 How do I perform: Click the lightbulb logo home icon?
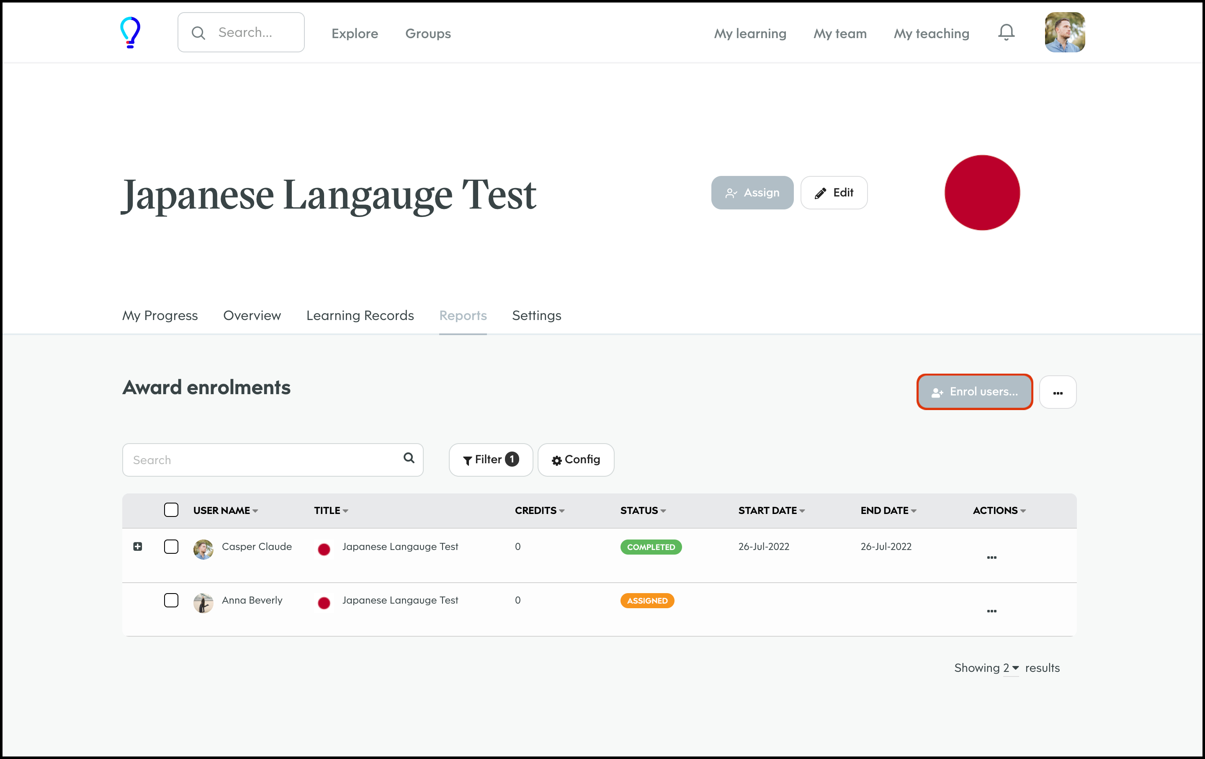(x=130, y=33)
